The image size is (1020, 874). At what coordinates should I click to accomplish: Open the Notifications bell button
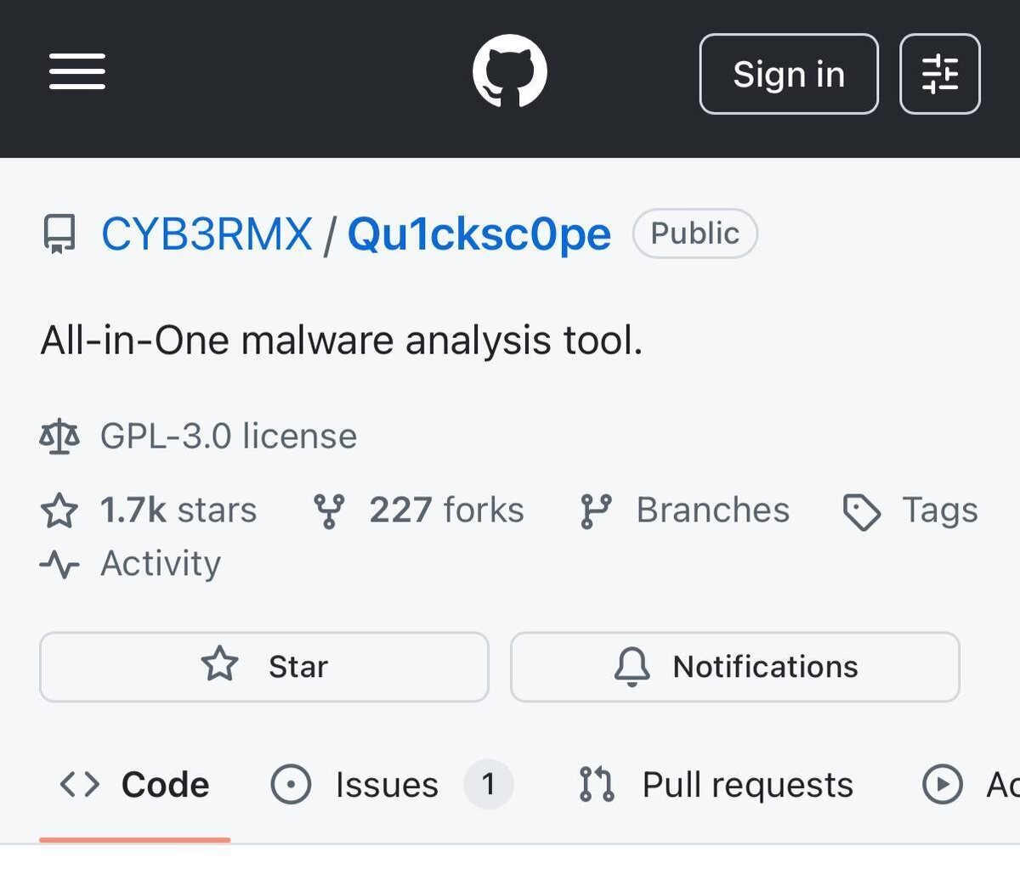735,667
